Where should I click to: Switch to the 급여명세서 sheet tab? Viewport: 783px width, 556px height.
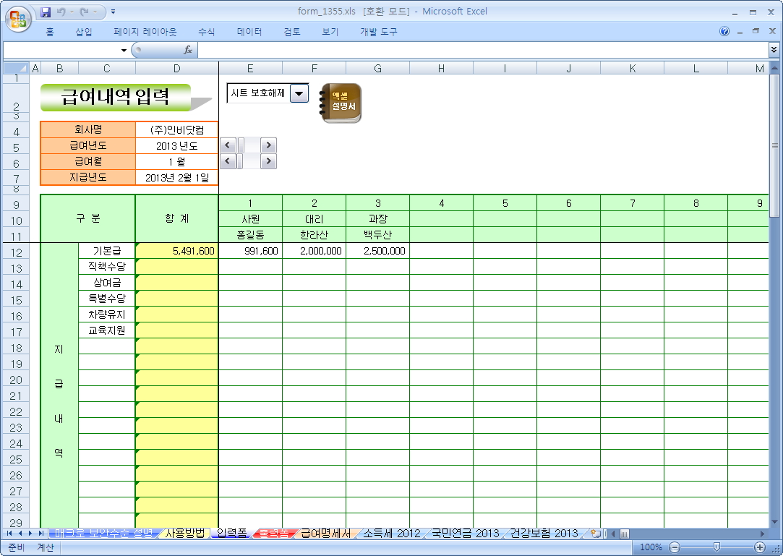[x=325, y=534]
